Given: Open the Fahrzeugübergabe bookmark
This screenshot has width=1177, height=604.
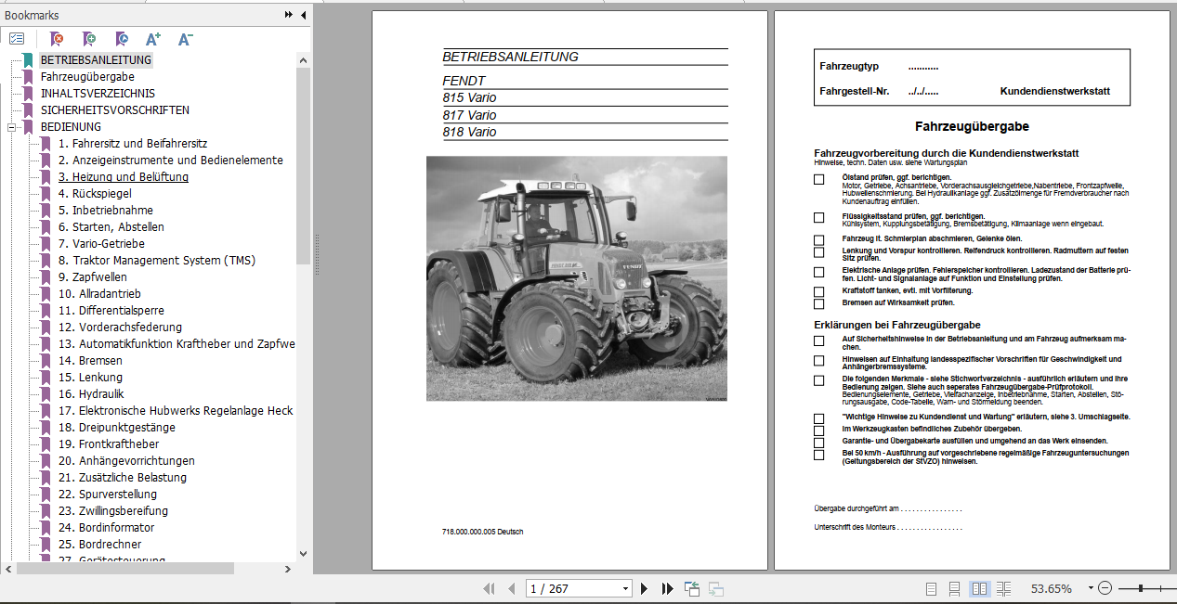Looking at the screenshot, I should [x=87, y=77].
